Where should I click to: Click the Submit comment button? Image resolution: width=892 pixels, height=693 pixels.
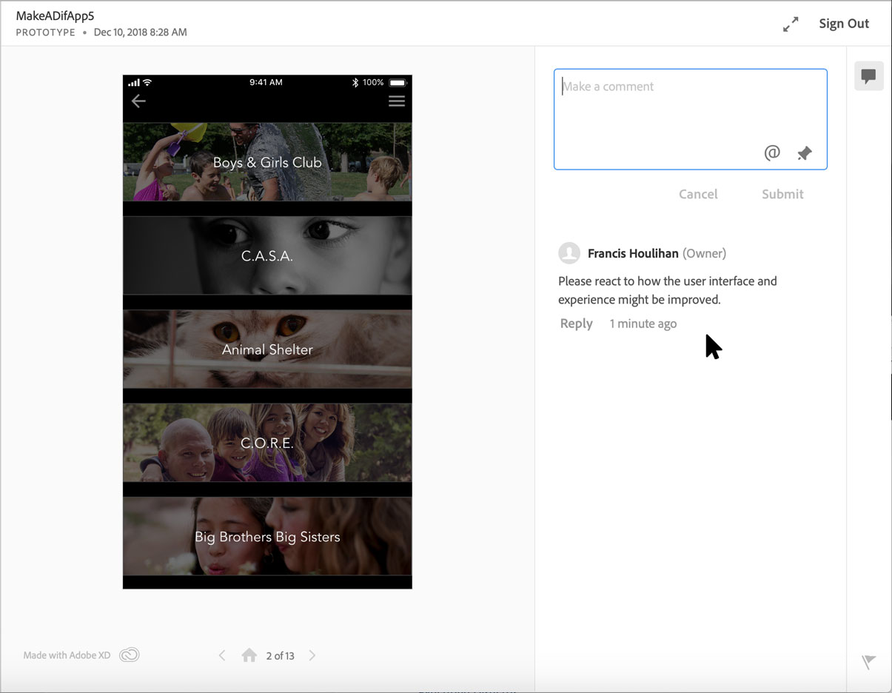pos(782,194)
